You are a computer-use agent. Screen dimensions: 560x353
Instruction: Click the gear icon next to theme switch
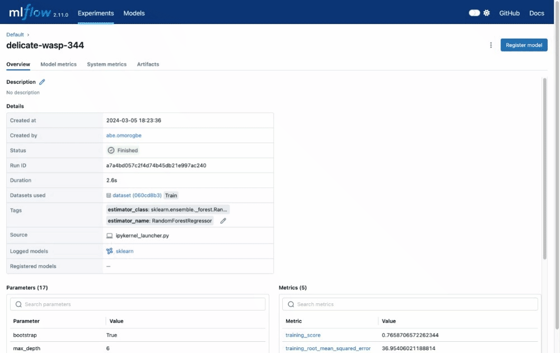pyautogui.click(x=487, y=13)
